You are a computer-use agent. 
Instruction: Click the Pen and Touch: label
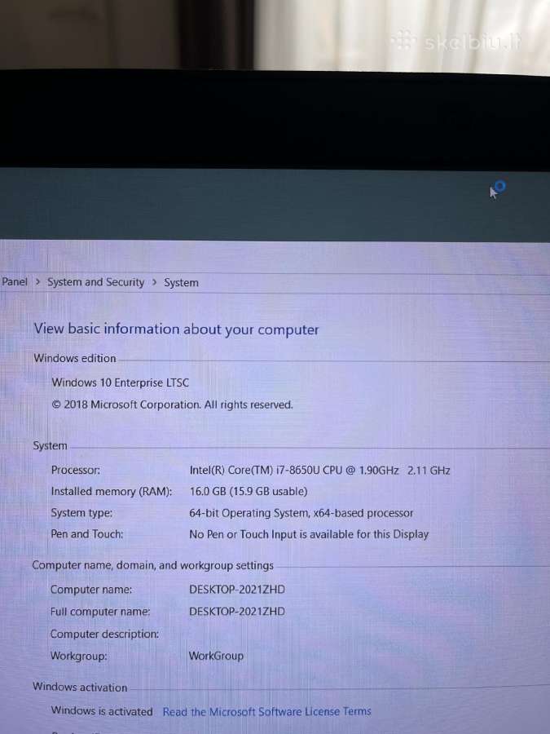(x=87, y=534)
